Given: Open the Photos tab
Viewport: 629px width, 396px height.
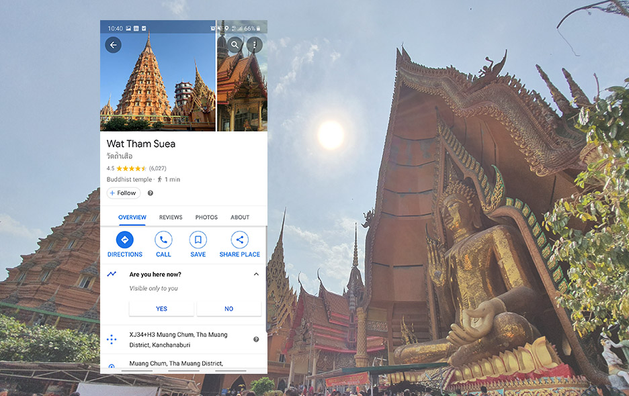Looking at the screenshot, I should (206, 217).
